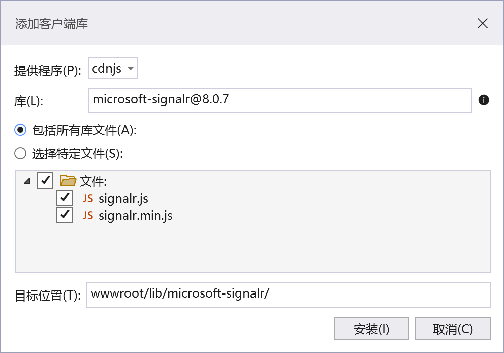The width and height of the screenshot is (504, 353).
Task: Click the folder icon beside 文件
Action: pyautogui.click(x=68, y=181)
